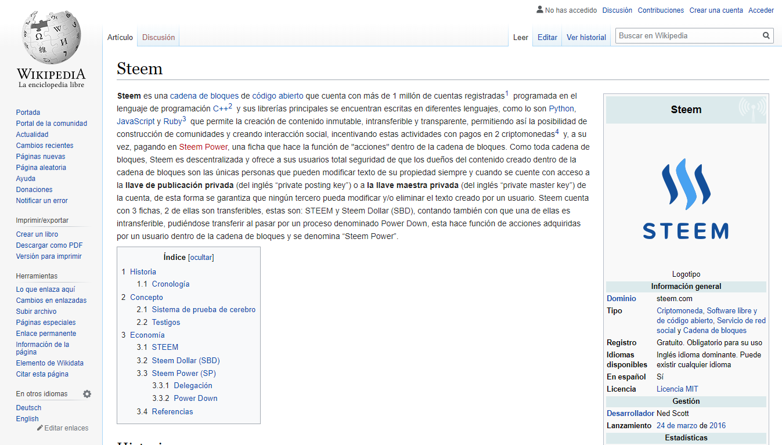
Task: Go to Página aleatoria
Action: 41,168
